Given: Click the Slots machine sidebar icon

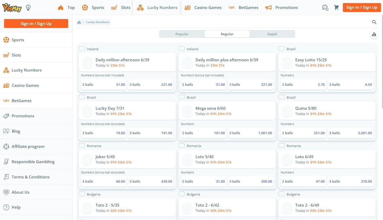Looking at the screenshot, I should point(6,55).
